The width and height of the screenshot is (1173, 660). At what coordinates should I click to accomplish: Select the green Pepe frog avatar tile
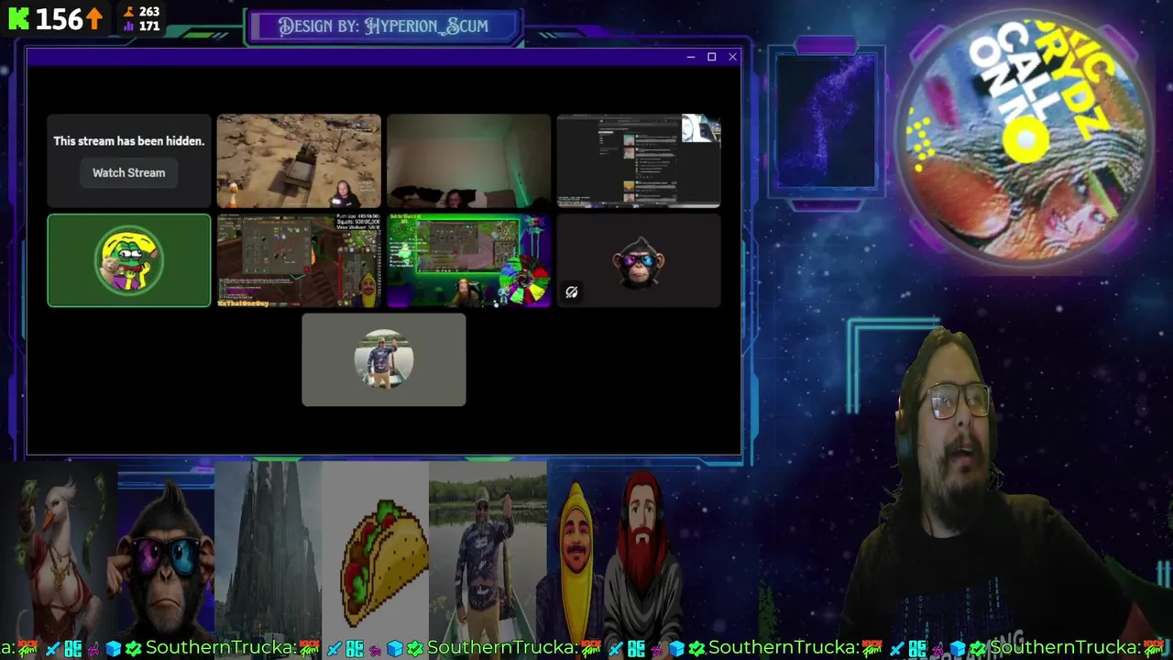(129, 260)
